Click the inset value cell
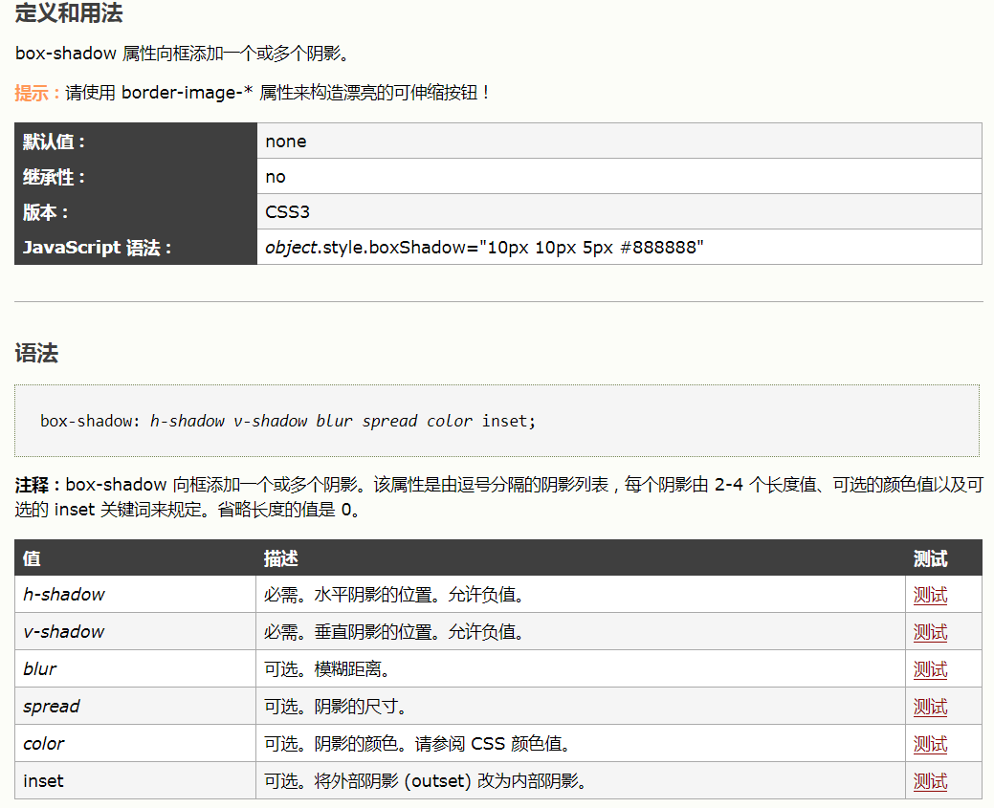Viewport: 994px width, 808px height. [x=135, y=781]
